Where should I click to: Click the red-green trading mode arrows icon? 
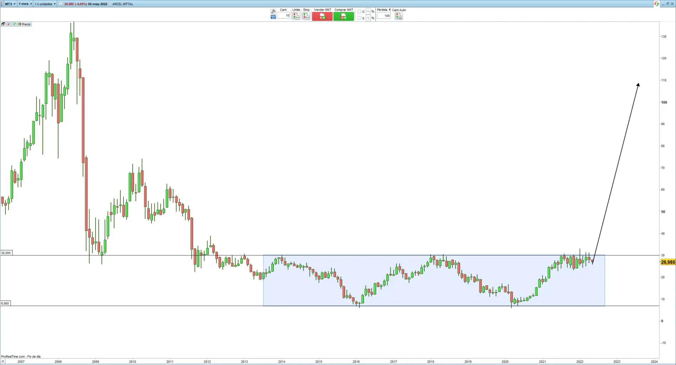(x=656, y=4)
